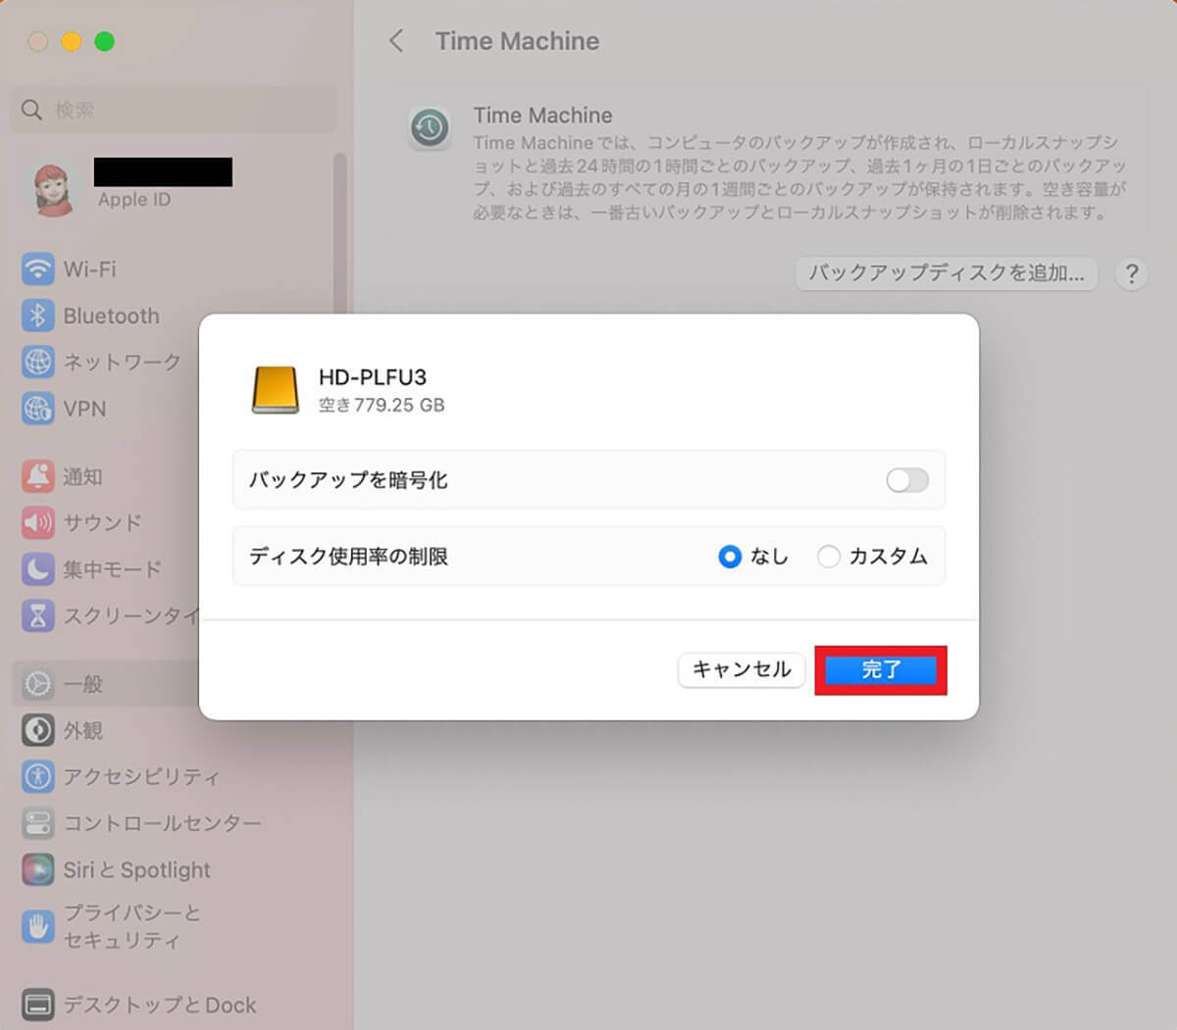Viewport: 1177px width, 1030px height.
Task: Click the 外観 icon in sidebar
Action: (37, 730)
